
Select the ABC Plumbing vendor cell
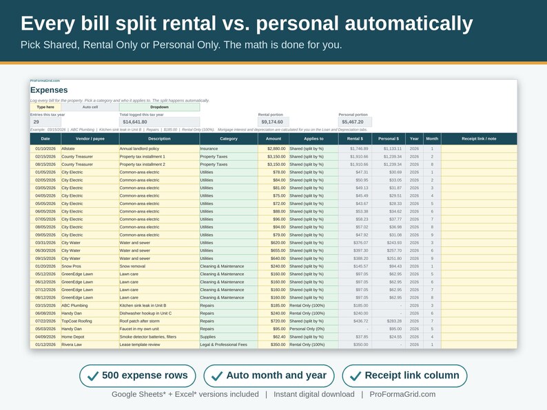(90, 305)
